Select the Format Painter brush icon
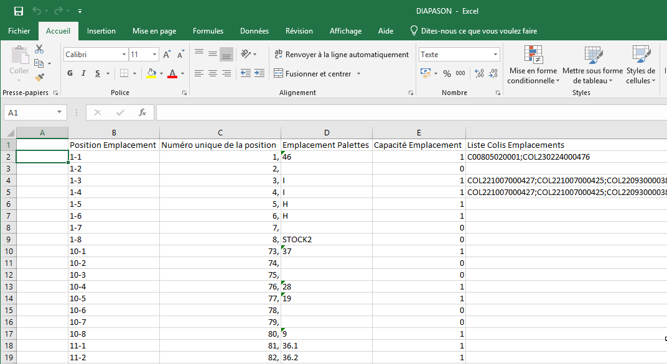The width and height of the screenshot is (667, 364). [x=39, y=78]
